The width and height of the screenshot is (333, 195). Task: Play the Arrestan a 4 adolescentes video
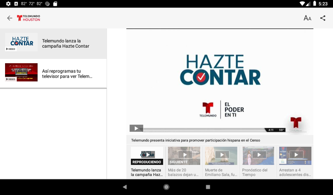click(295, 156)
